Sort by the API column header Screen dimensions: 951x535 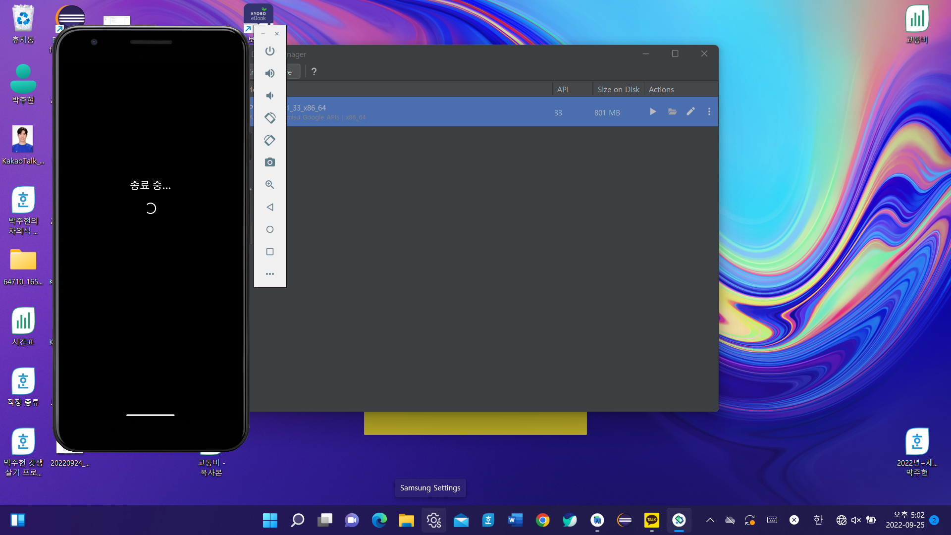point(563,90)
